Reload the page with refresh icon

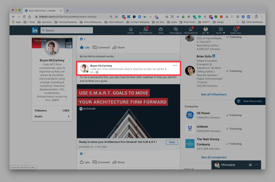pyautogui.click(x=24, y=17)
